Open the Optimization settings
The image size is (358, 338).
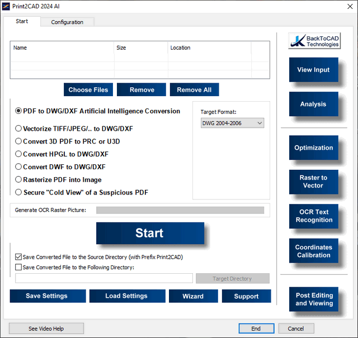[313, 148]
